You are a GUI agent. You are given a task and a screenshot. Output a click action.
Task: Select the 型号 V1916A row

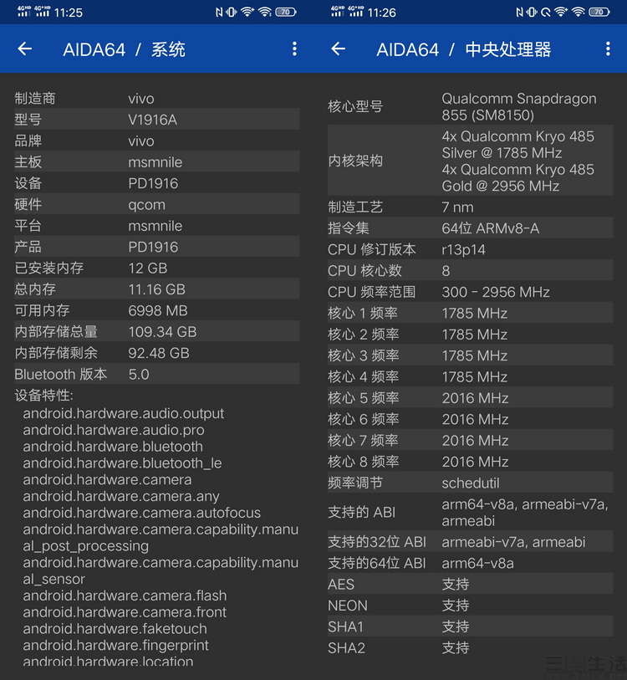click(x=155, y=120)
